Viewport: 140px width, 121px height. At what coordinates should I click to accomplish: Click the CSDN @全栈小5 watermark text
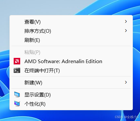tap(127, 117)
